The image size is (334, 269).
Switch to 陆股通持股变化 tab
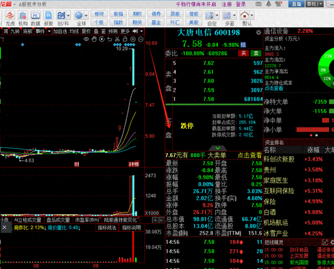(121, 220)
